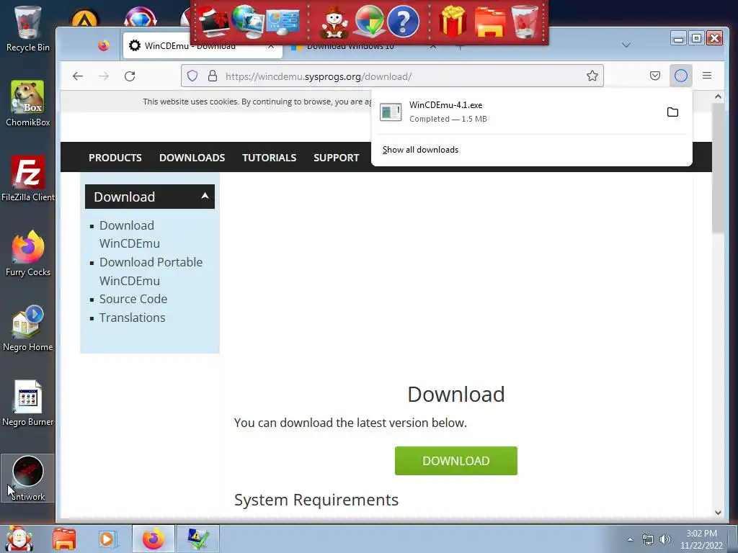The image size is (738, 553).
Task: Open the DOWNLOADS menu
Action: pos(192,158)
